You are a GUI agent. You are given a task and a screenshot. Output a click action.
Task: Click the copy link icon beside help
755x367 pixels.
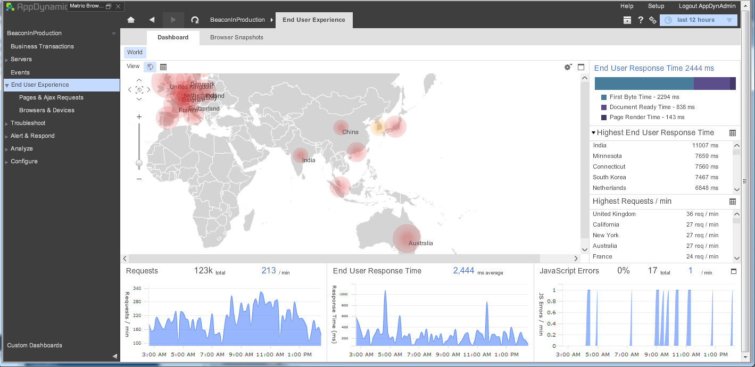(x=653, y=20)
